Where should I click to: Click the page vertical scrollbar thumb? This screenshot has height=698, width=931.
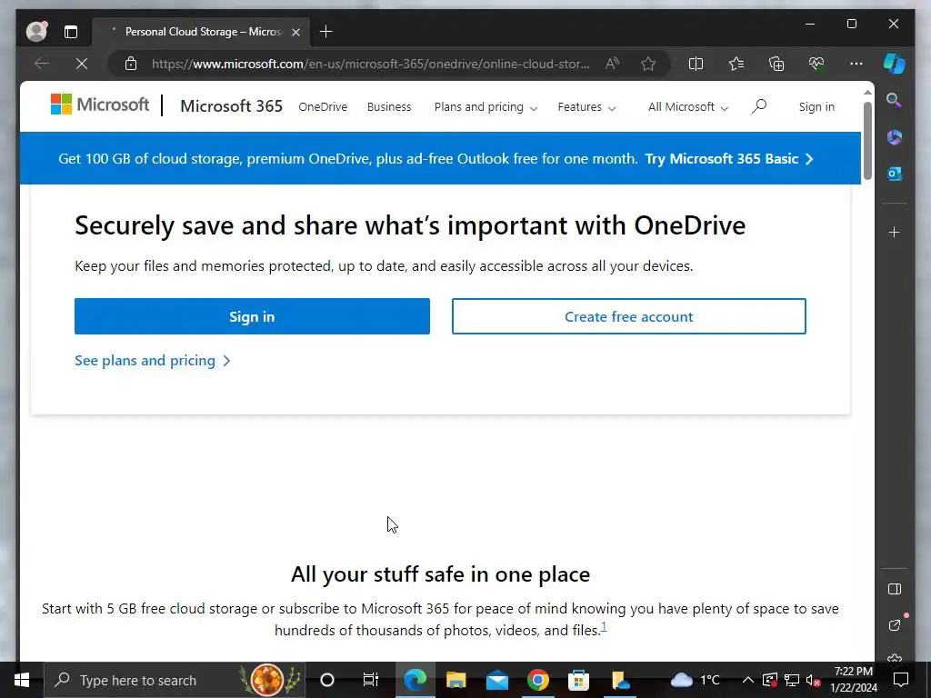pyautogui.click(x=867, y=141)
